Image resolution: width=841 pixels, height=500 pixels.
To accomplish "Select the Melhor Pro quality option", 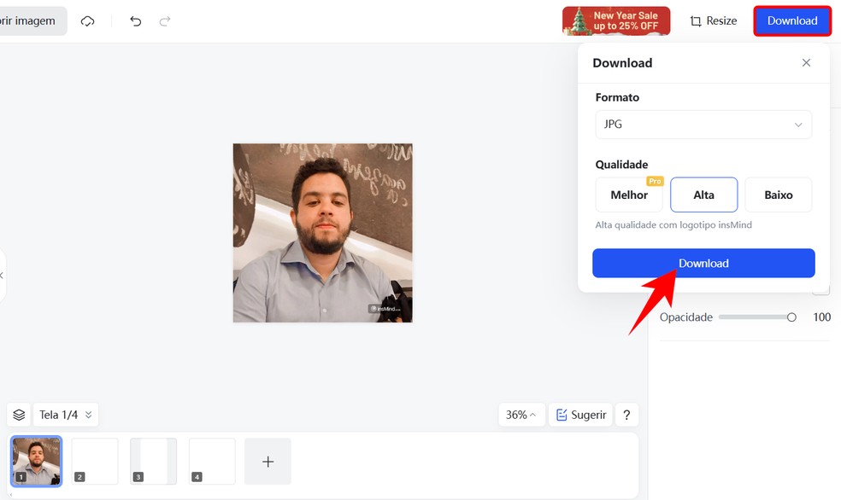I will pyautogui.click(x=629, y=195).
